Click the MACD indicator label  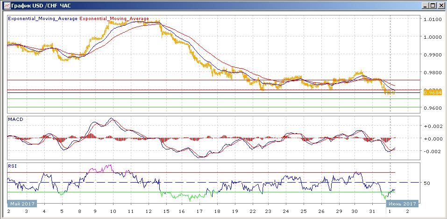16,120
